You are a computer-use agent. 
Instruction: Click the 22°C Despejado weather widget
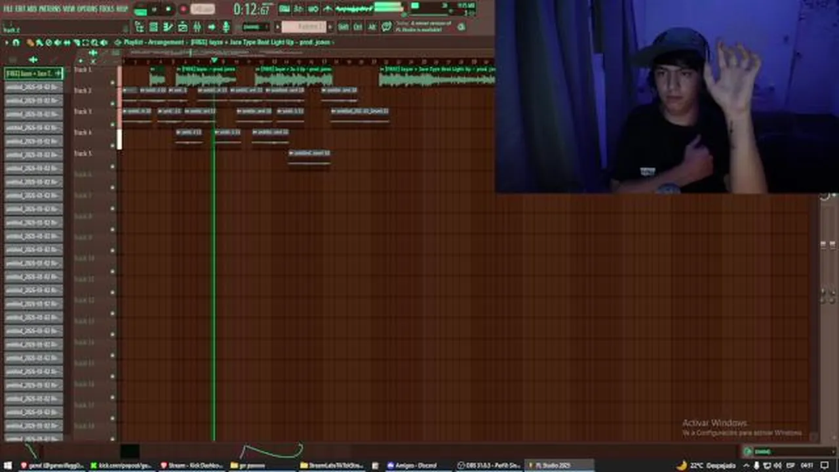[705, 465]
